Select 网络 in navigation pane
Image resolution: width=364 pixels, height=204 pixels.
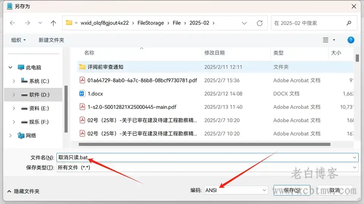pyautogui.click(x=27, y=136)
